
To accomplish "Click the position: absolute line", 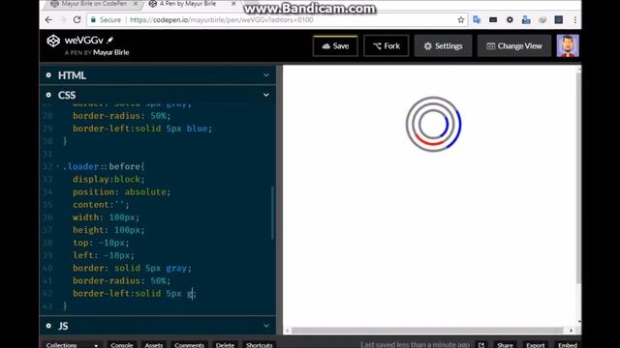I will tap(121, 191).
